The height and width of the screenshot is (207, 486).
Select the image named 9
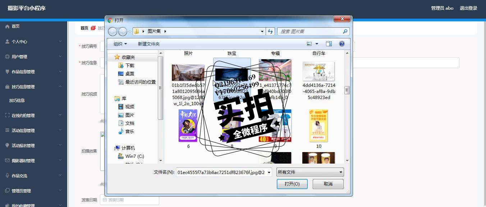(x=275, y=126)
